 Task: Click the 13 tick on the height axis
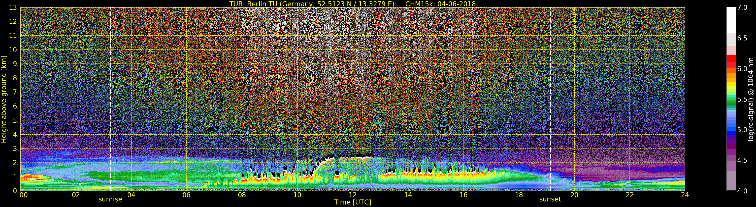[x=14, y=8]
